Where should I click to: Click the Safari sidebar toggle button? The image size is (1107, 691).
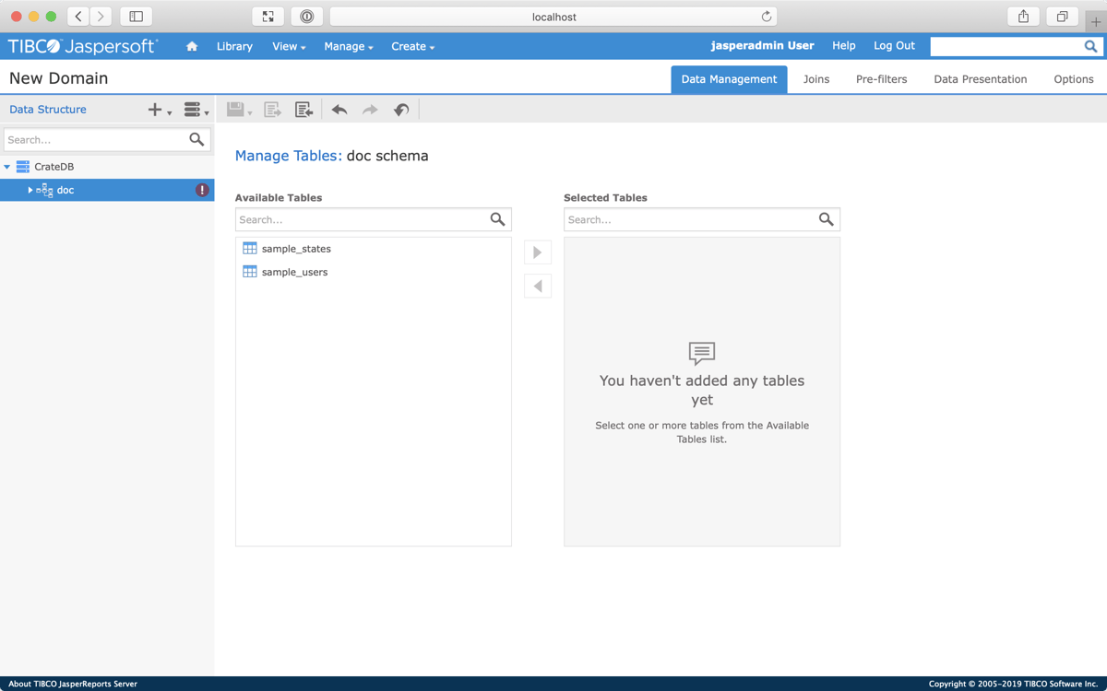tap(136, 17)
